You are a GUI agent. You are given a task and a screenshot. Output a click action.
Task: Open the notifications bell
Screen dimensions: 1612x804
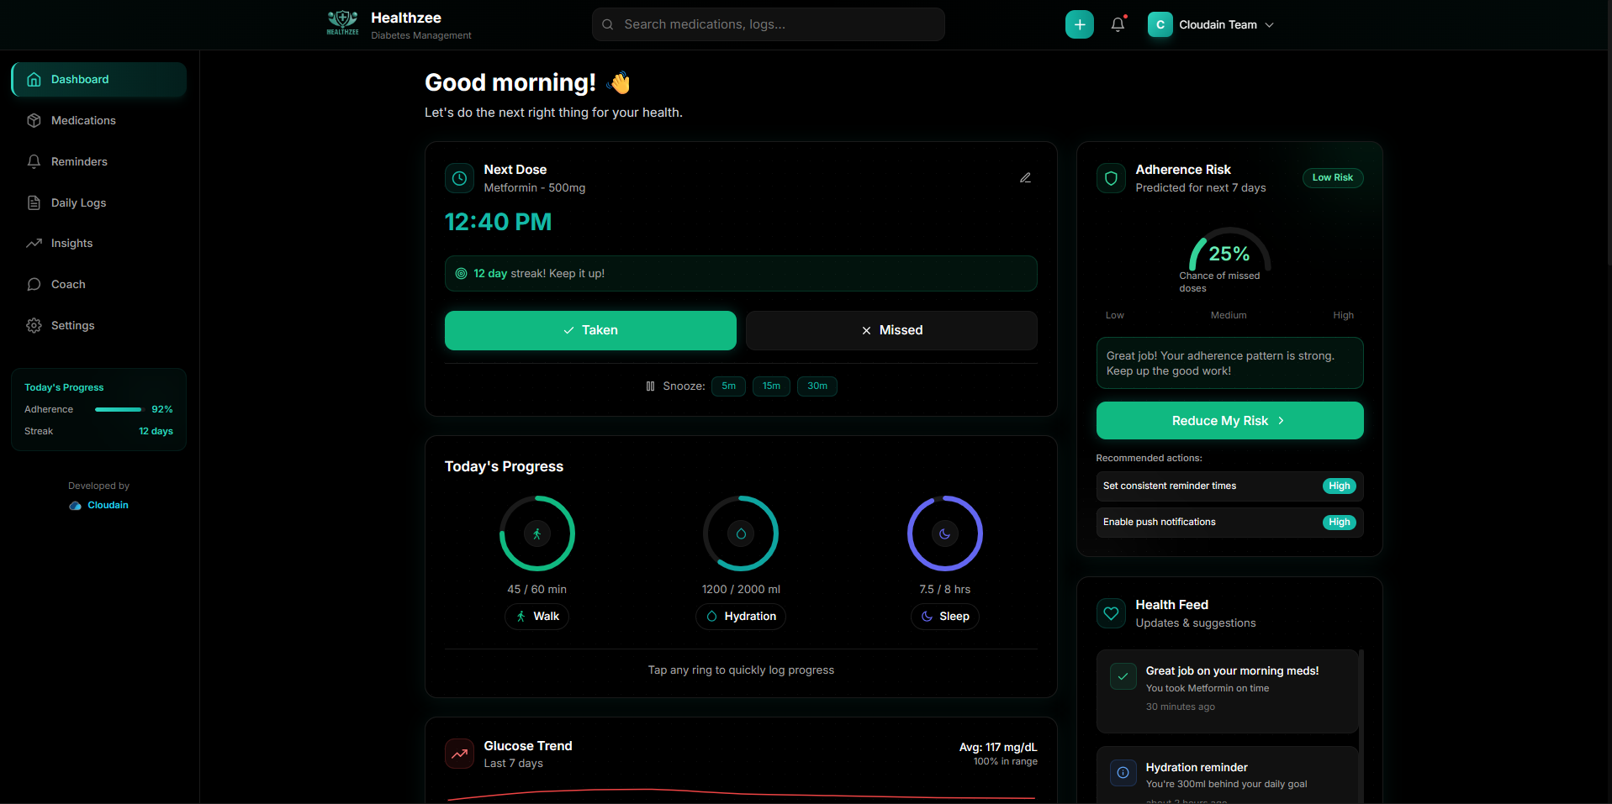pos(1118,24)
